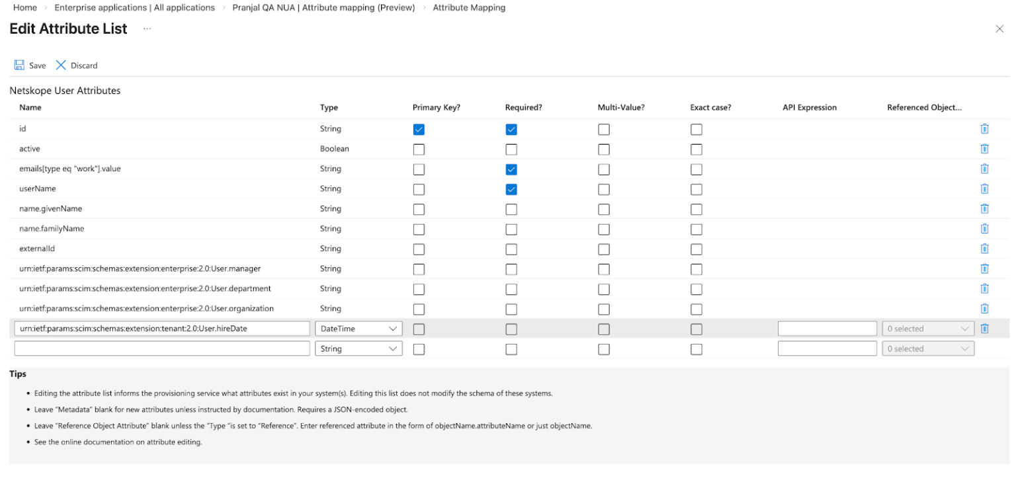The width and height of the screenshot is (1016, 486).
Task: Go to Home breadcrumb
Action: [x=25, y=8]
